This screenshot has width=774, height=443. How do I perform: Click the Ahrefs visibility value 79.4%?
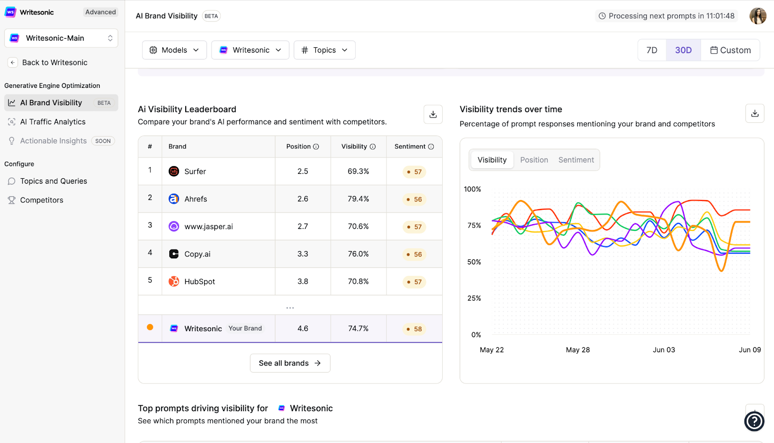[358, 199]
